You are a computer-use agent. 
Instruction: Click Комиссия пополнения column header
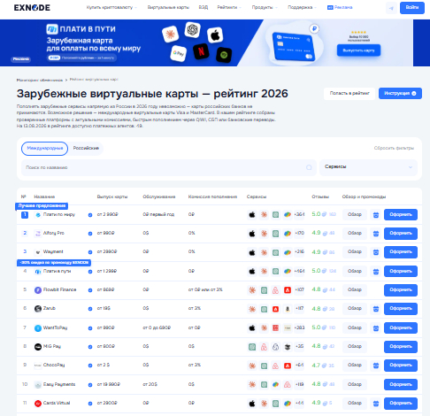pyautogui.click(x=212, y=196)
